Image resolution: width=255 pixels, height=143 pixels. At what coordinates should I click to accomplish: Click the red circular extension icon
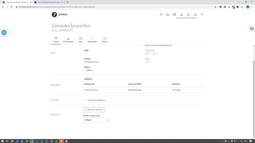click(x=220, y=7)
